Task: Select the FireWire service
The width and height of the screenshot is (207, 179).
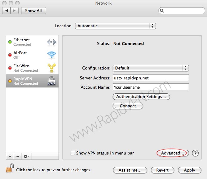Action: pyautogui.click(x=32, y=68)
